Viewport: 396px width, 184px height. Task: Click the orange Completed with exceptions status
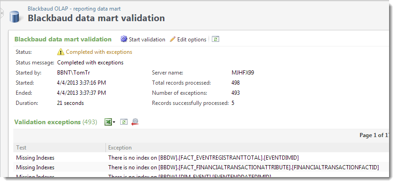tap(99, 52)
